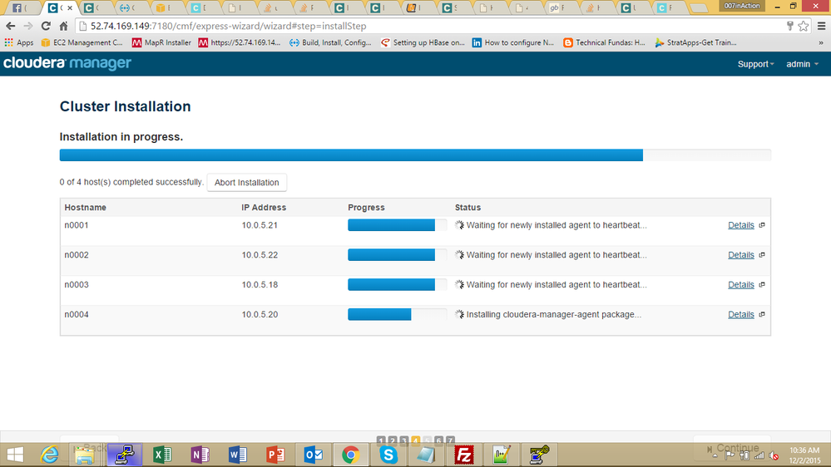Viewport: 831px width, 467px height.
Task: Open the StratApps-Get Train bookmark
Action: (695, 42)
